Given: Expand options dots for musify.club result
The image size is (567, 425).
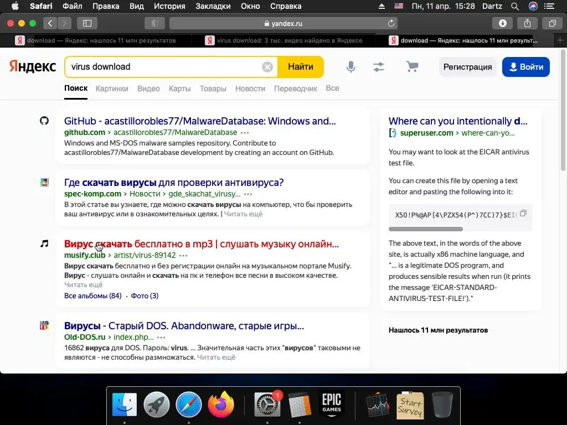Looking at the screenshot, I should coord(183,256).
